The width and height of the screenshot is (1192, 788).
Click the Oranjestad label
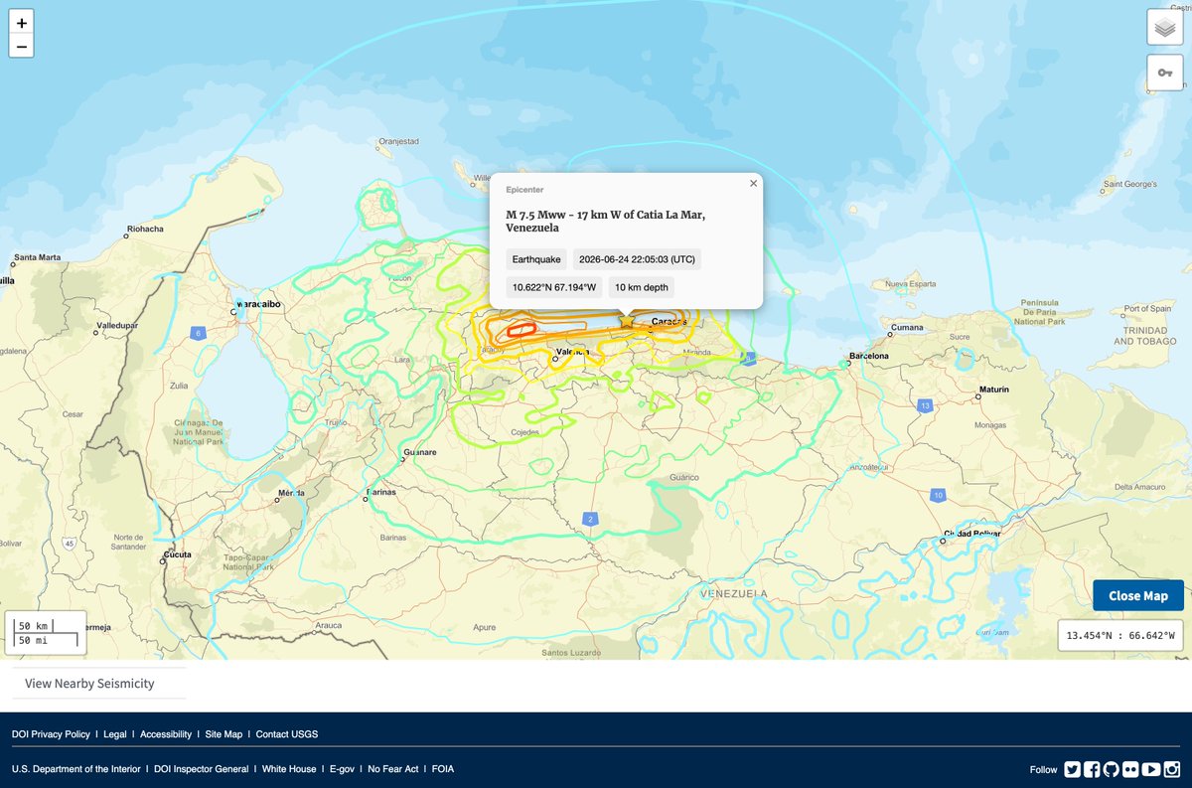coord(399,142)
